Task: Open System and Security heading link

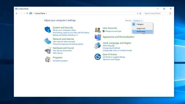Action: point(63,28)
